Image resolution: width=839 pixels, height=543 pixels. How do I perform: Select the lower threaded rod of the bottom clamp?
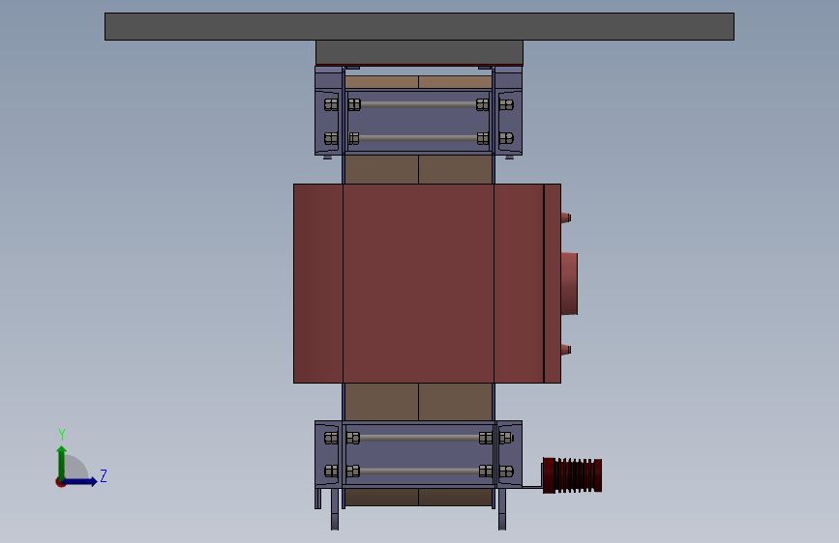(x=419, y=472)
